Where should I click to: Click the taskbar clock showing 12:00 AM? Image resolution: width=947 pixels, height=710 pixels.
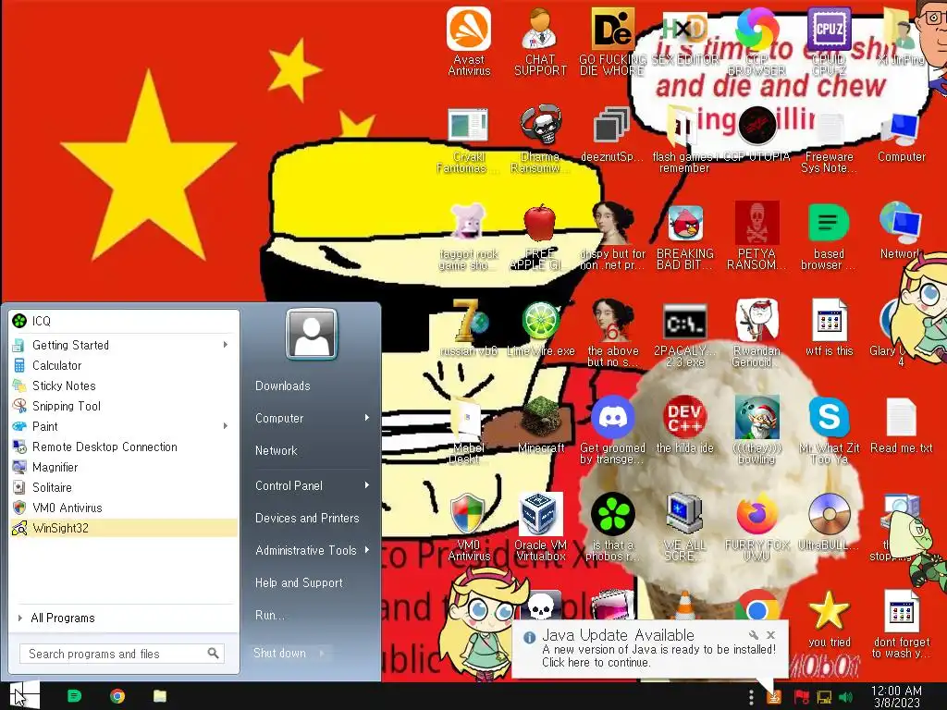[896, 696]
